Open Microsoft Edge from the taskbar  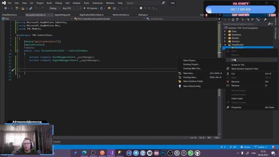click(x=84, y=153)
